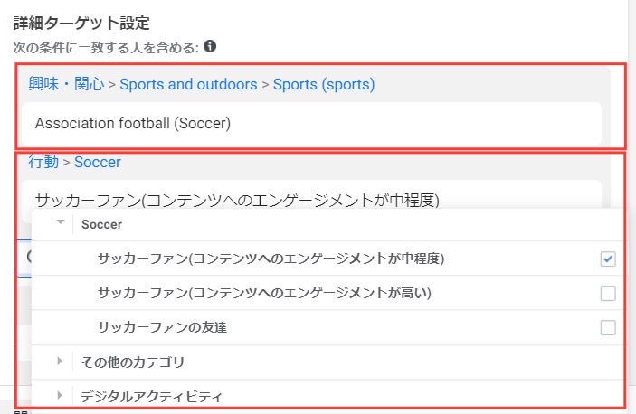Open the 興味・関心 breadcrumb link

tap(66, 84)
